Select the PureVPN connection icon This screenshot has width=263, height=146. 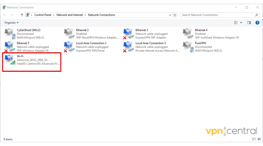coord(188,47)
